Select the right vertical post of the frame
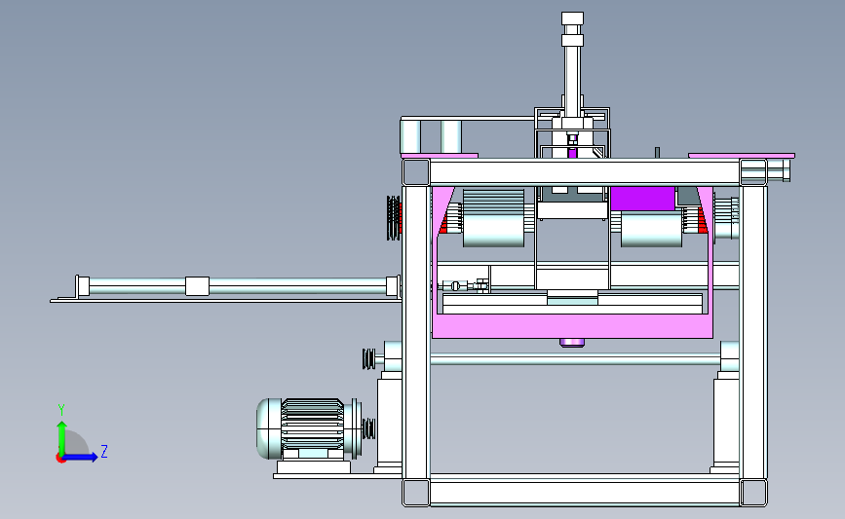 [x=753, y=333]
